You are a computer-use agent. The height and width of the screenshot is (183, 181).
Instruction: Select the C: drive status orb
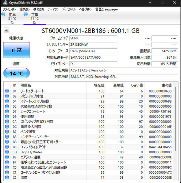click(3, 14)
